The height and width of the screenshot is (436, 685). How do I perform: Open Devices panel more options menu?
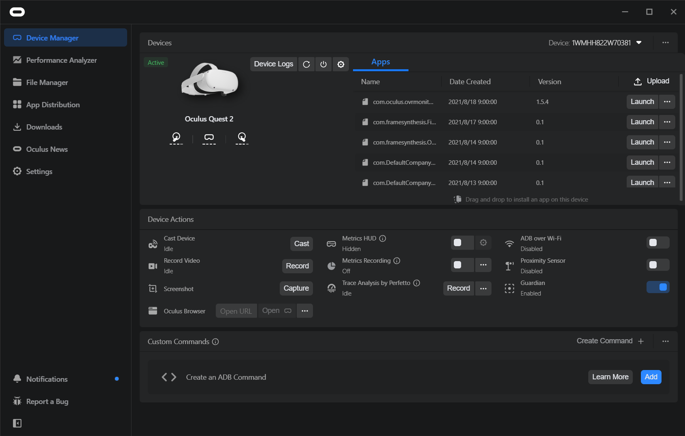click(666, 43)
